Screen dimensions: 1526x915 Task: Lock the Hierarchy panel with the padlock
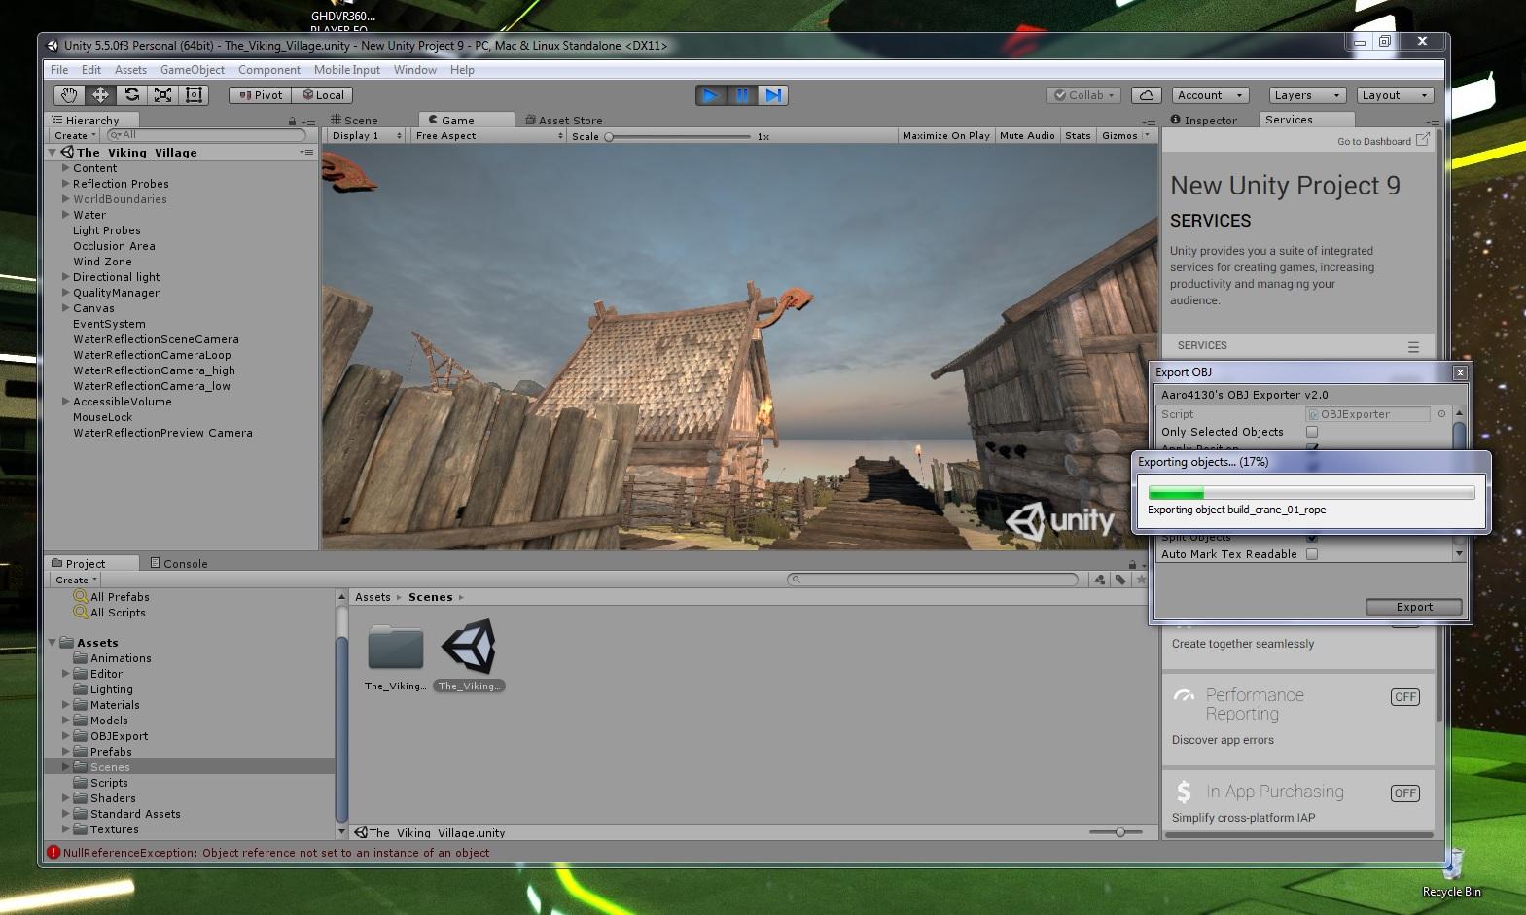click(292, 121)
